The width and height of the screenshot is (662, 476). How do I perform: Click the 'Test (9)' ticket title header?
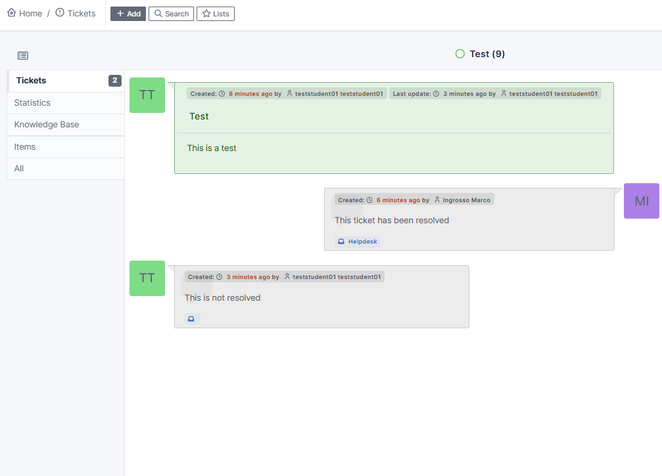point(487,54)
